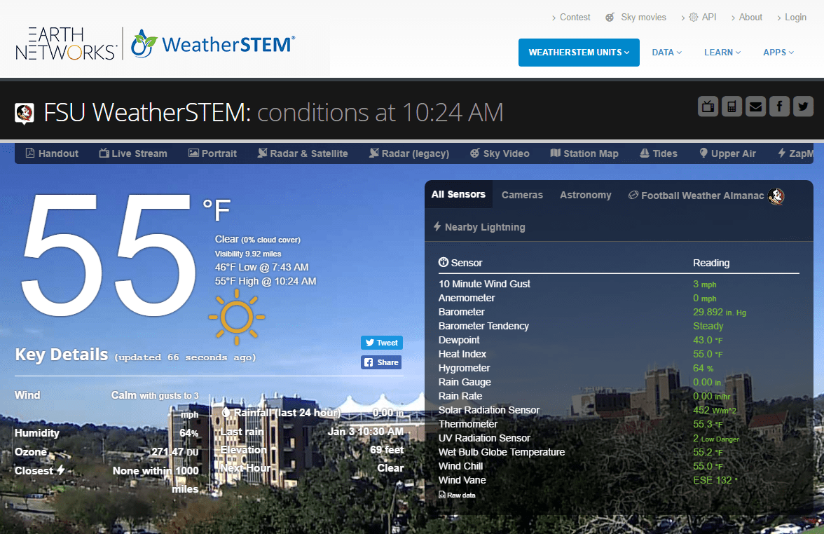The width and height of the screenshot is (824, 534).
Task: Switch to the Cameras tab
Action: coord(522,195)
